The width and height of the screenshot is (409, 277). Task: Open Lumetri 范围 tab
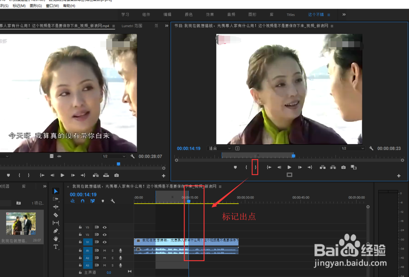point(132,26)
